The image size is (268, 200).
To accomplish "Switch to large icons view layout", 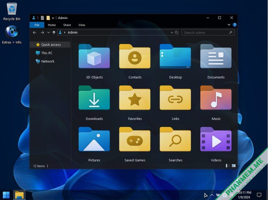I will pyautogui.click(x=234, y=166).
